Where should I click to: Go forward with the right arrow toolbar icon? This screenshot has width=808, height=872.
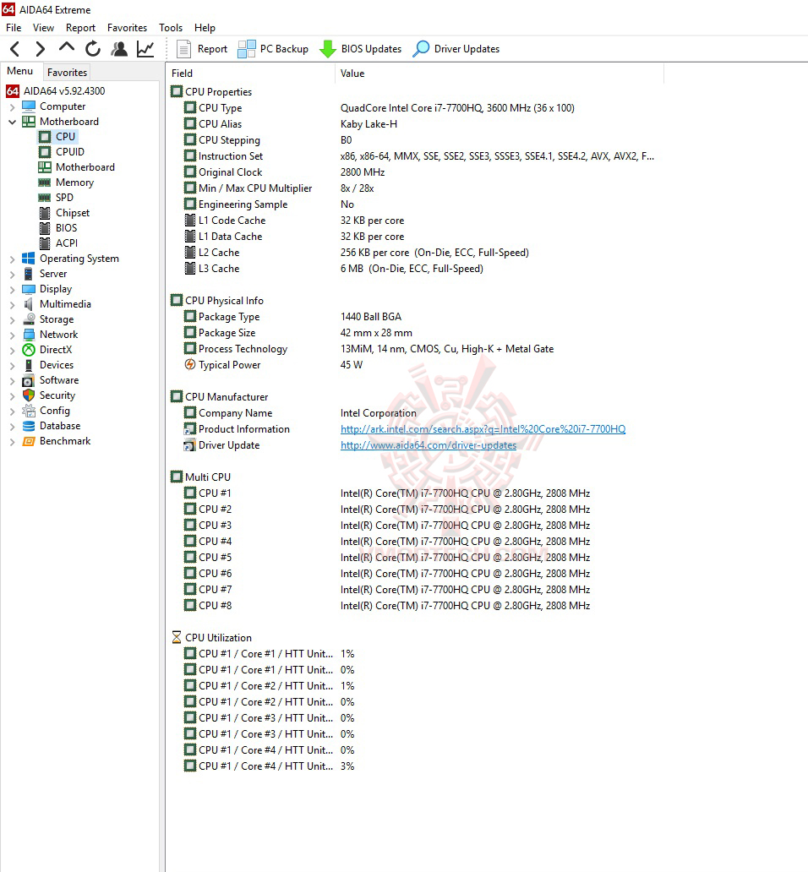40,49
